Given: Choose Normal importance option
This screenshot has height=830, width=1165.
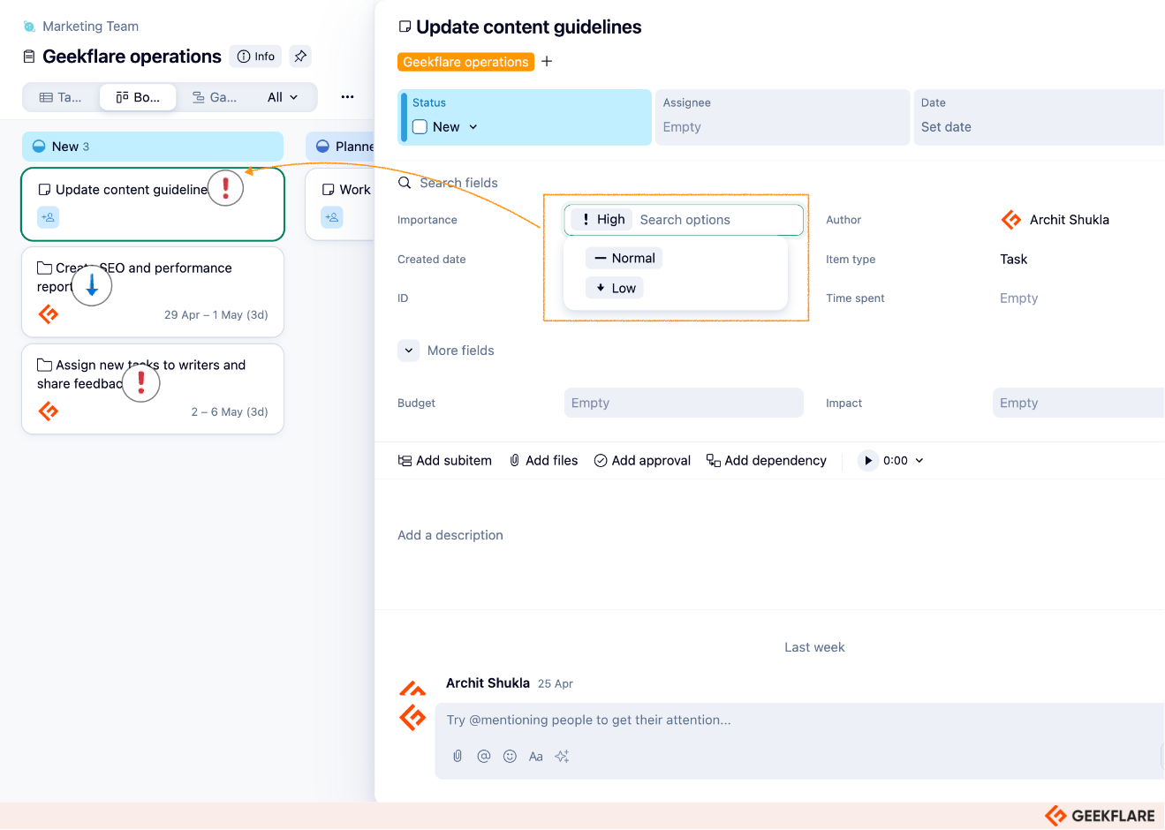Looking at the screenshot, I should pyautogui.click(x=624, y=258).
